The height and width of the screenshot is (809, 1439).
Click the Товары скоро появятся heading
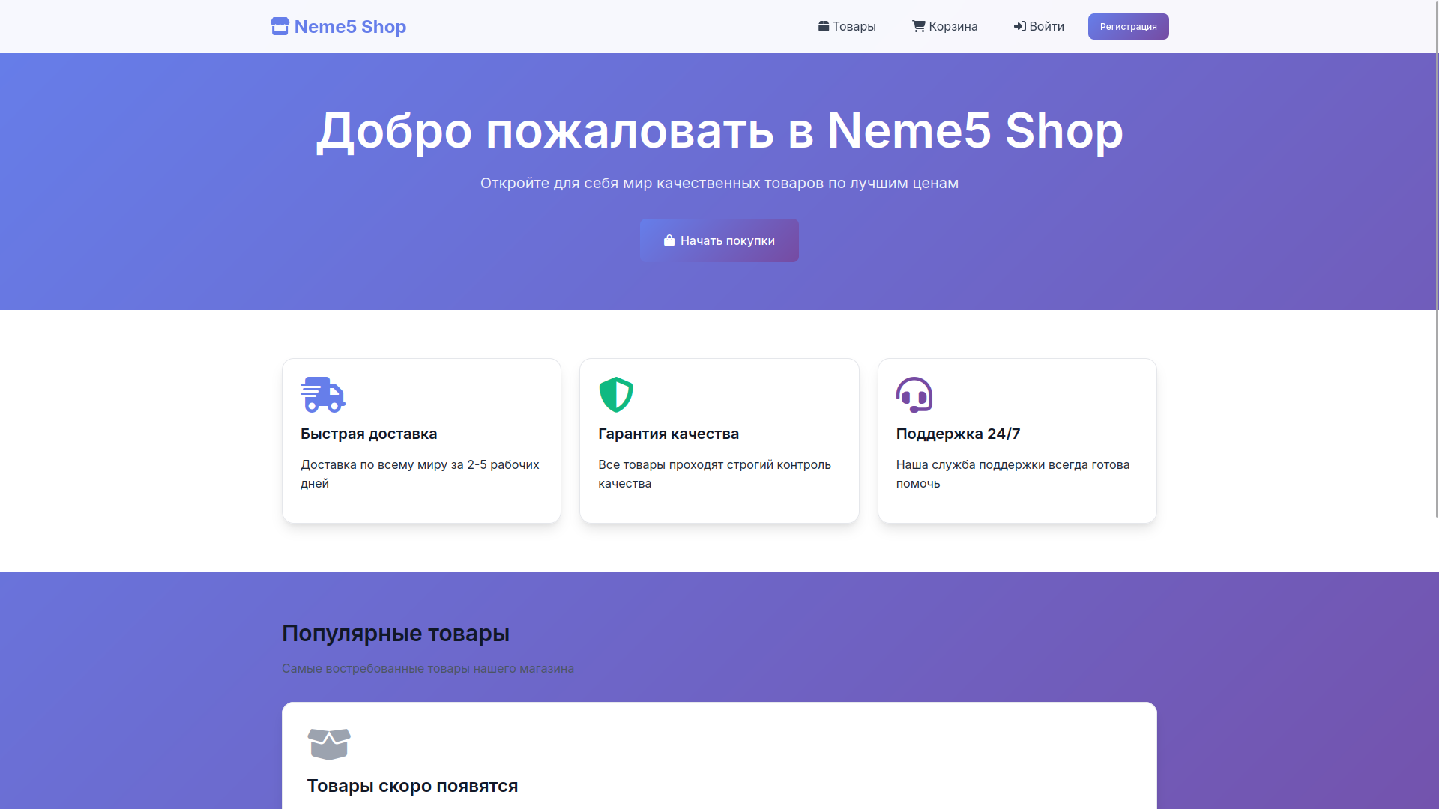[412, 786]
